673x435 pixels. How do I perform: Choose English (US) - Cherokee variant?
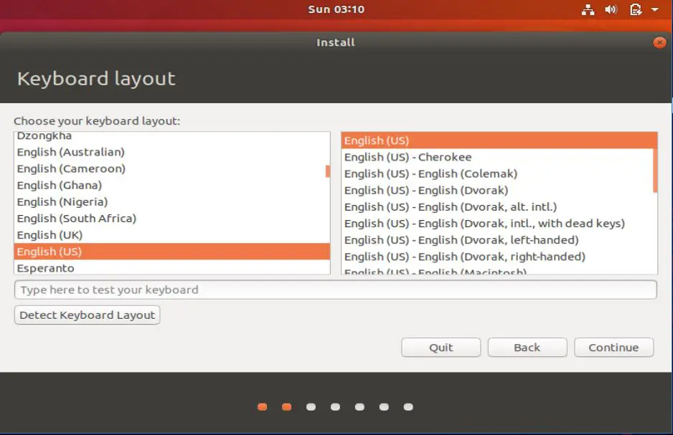click(x=407, y=156)
